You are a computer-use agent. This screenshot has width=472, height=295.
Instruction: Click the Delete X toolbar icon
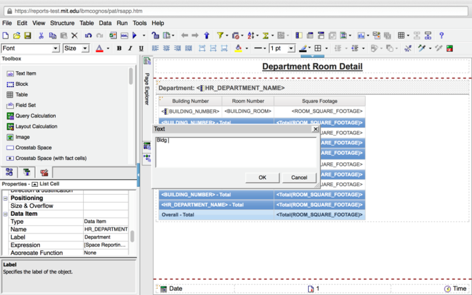[74, 35]
